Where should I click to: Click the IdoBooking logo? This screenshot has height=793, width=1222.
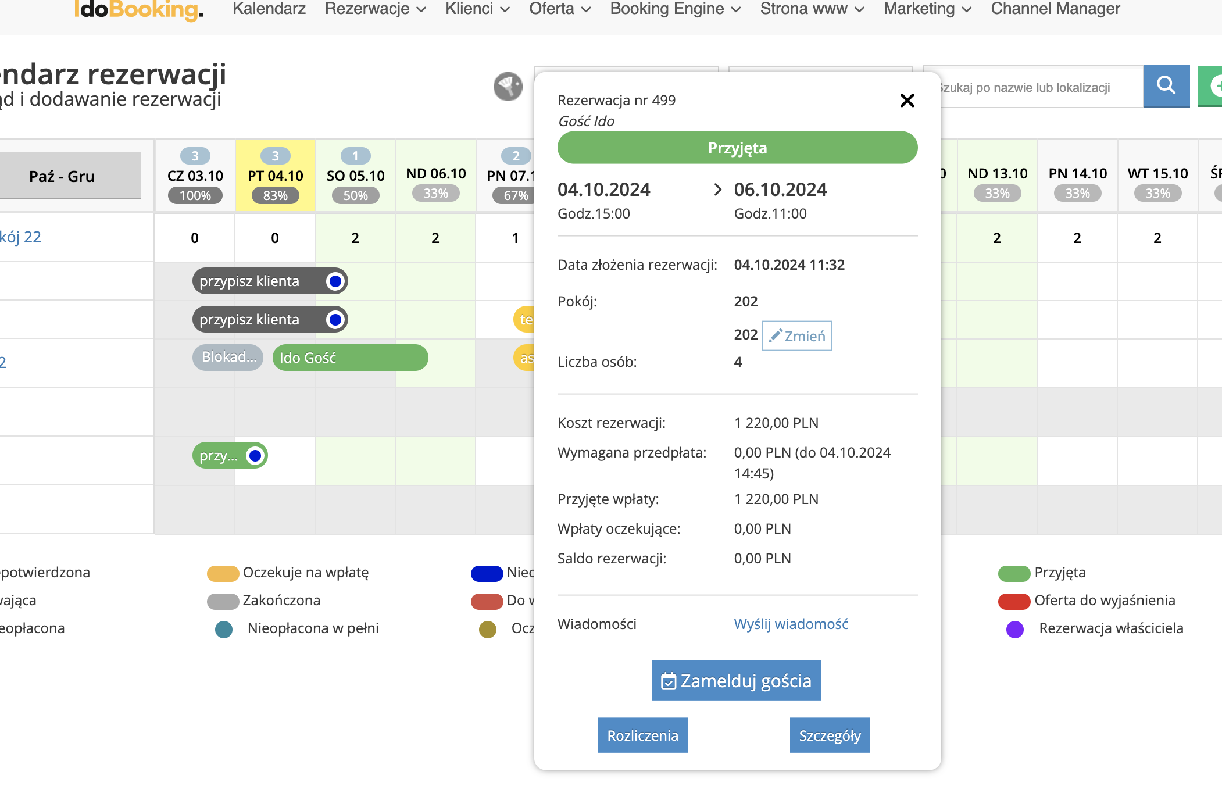138,9
